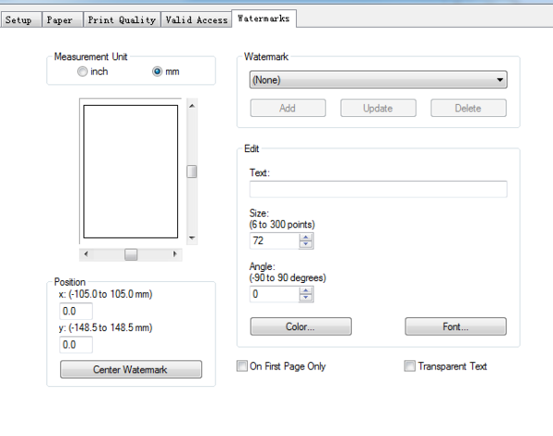Open the Paper tab
Screen dimensions: 553x436
pyautogui.click(x=60, y=19)
